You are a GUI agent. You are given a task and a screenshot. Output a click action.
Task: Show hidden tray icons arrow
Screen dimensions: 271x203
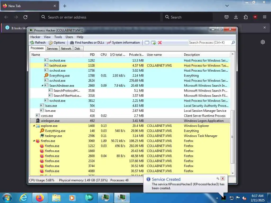tap(217, 198)
